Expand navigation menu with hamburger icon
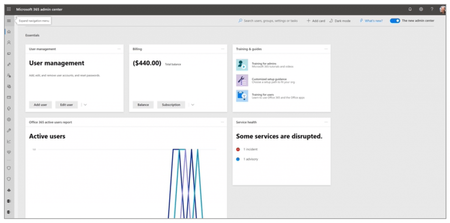The image size is (450, 223). coord(9,21)
